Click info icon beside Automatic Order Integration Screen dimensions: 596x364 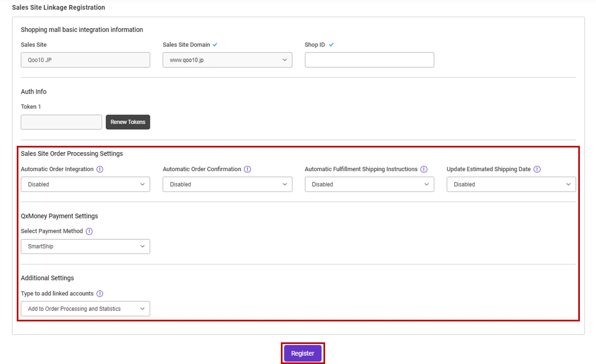[x=100, y=169]
